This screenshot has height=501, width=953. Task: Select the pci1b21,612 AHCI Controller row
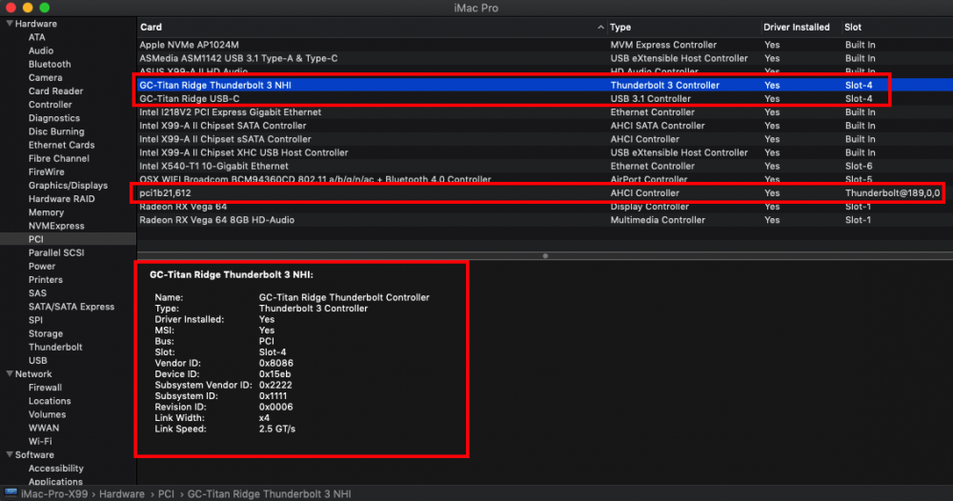(x=544, y=193)
